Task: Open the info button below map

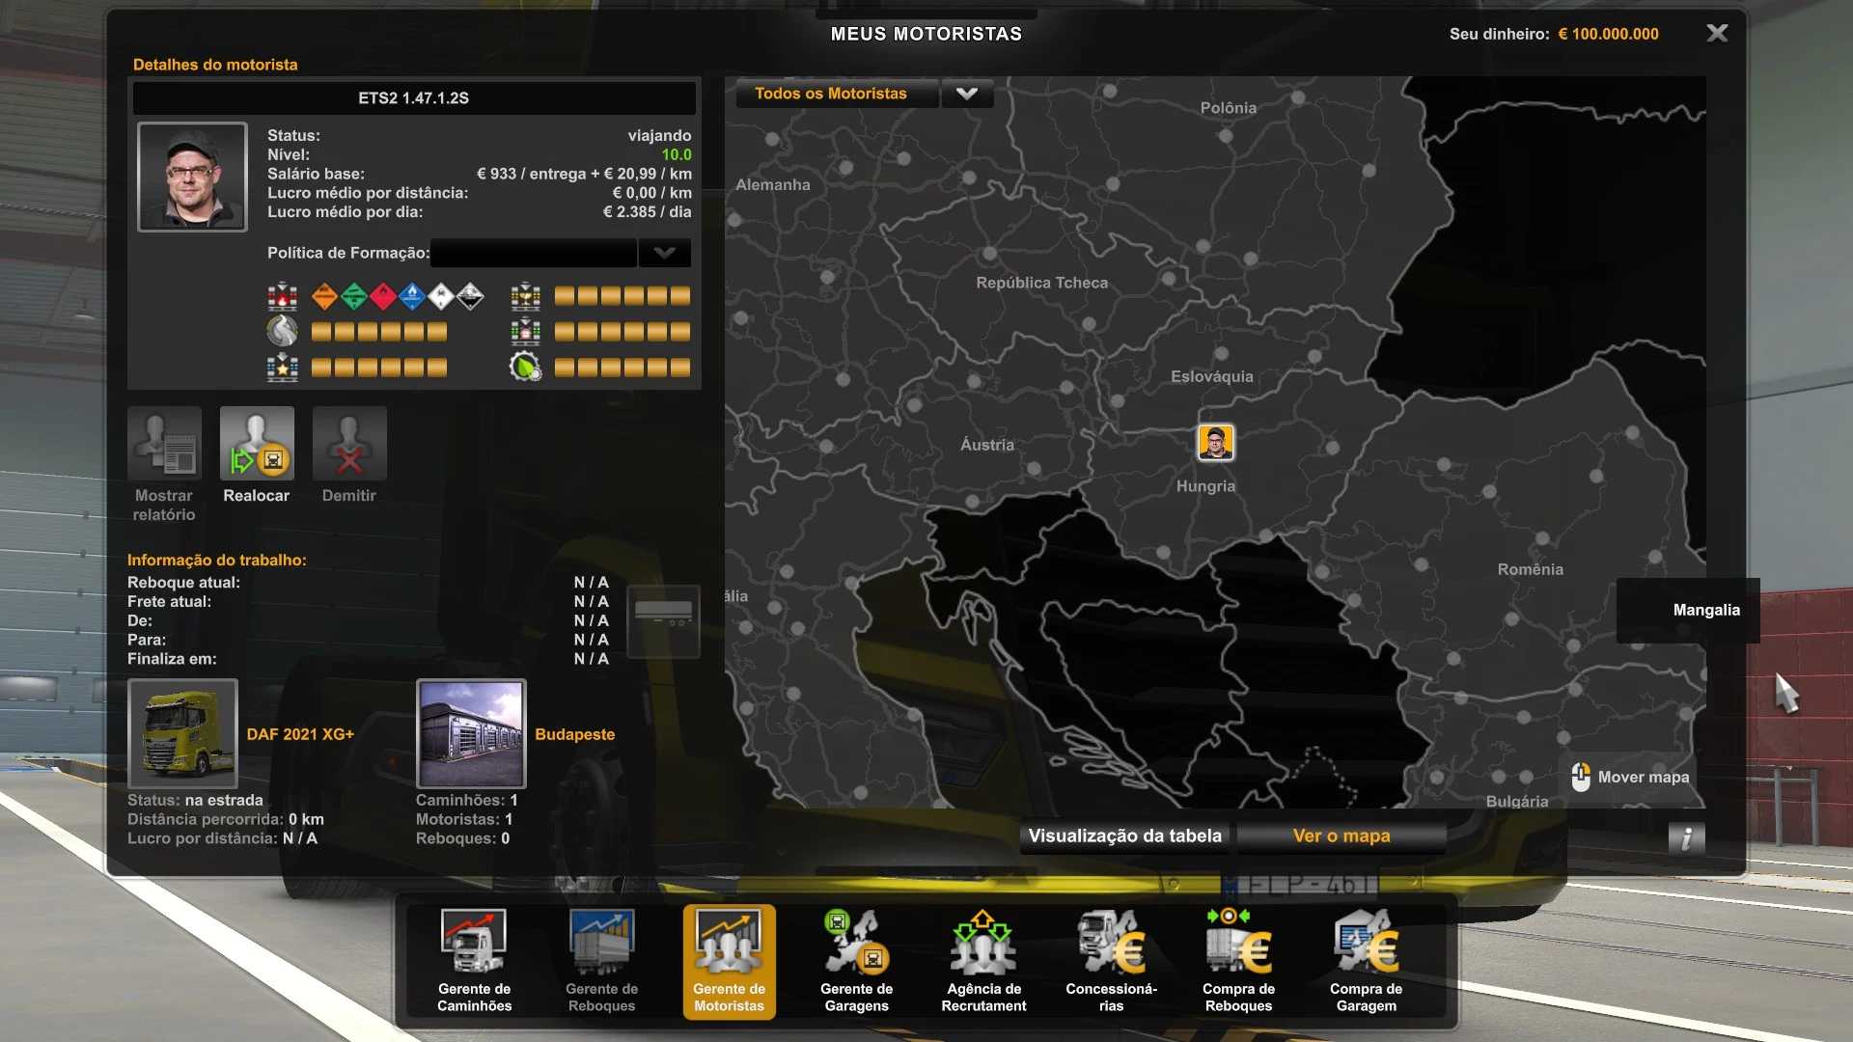Action: coord(1686,837)
